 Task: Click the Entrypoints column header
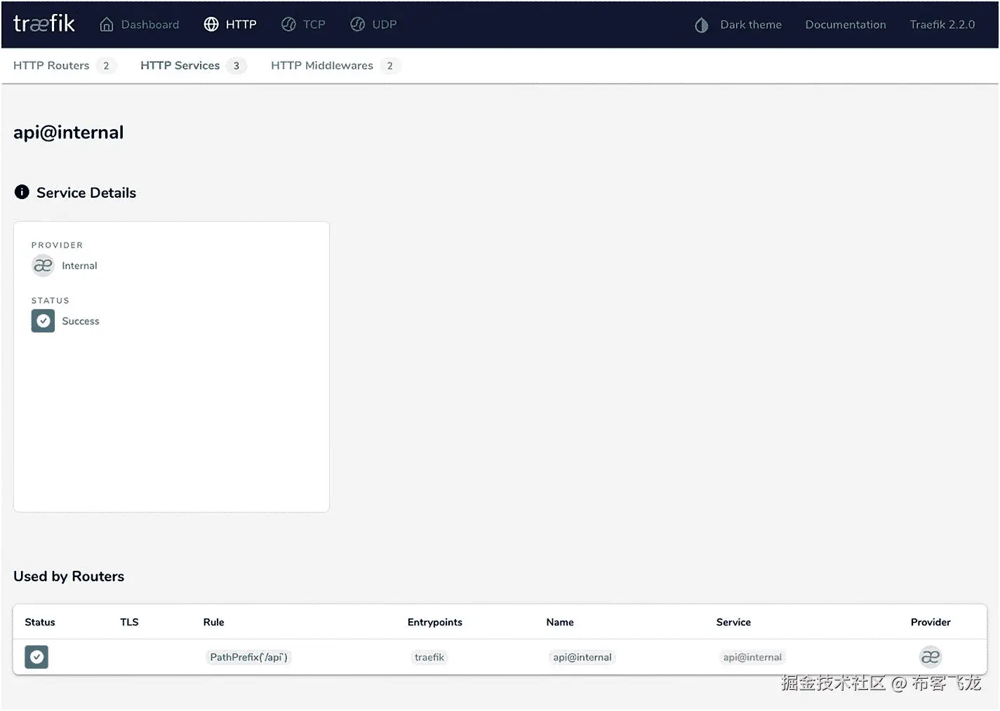point(435,622)
